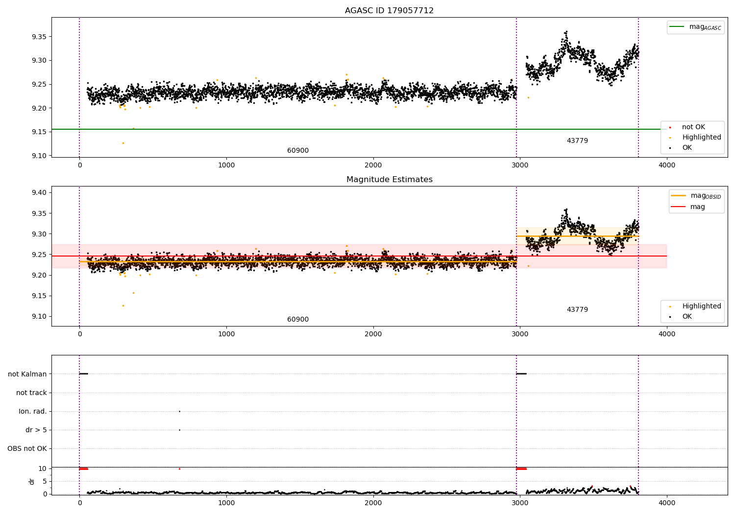This screenshot has width=735, height=514.
Task: Click obsid label '43779' in AGASC ID plot
Action: 577,141
